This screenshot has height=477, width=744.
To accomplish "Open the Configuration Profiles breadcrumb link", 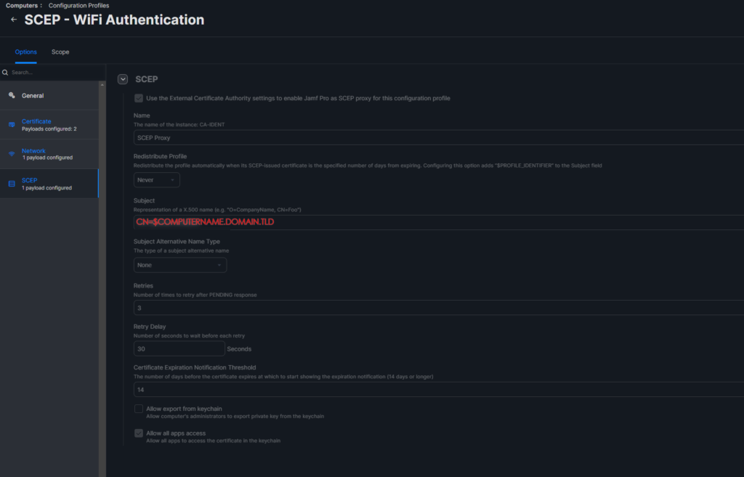I will [x=78, y=6].
